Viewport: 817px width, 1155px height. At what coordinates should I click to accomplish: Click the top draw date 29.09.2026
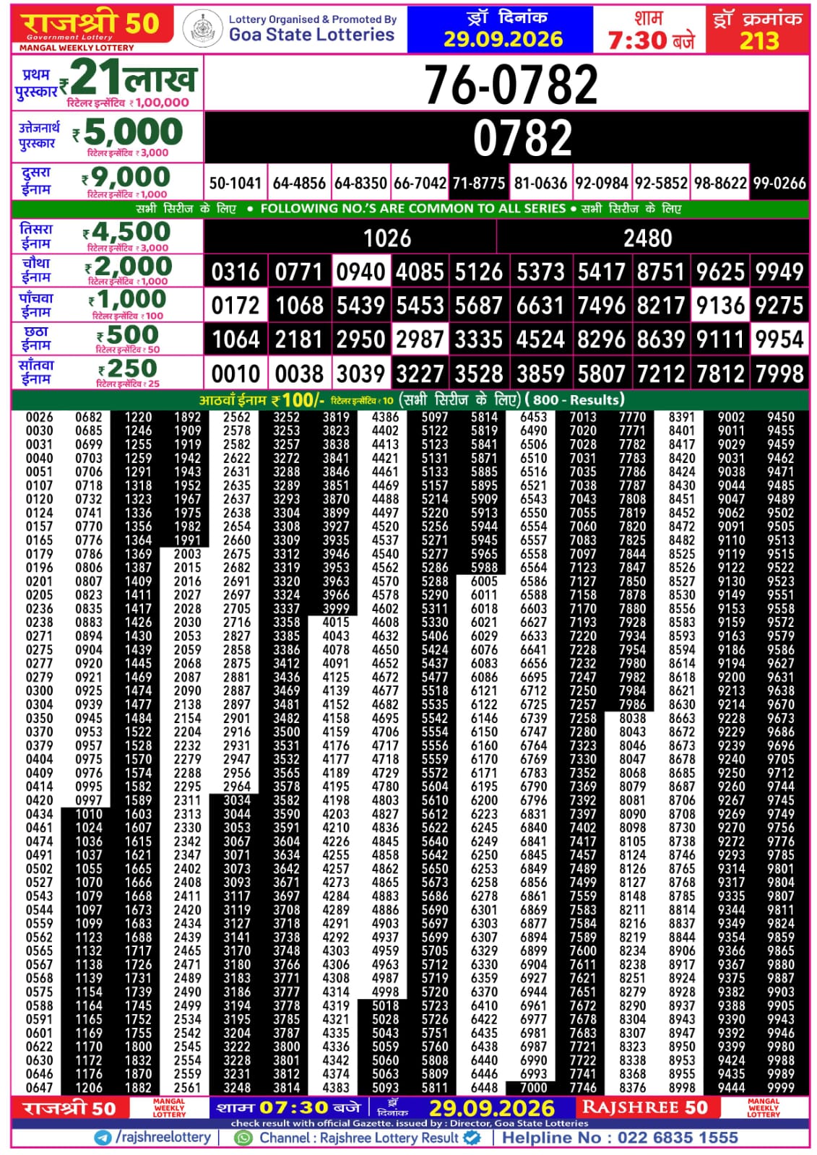click(x=503, y=39)
